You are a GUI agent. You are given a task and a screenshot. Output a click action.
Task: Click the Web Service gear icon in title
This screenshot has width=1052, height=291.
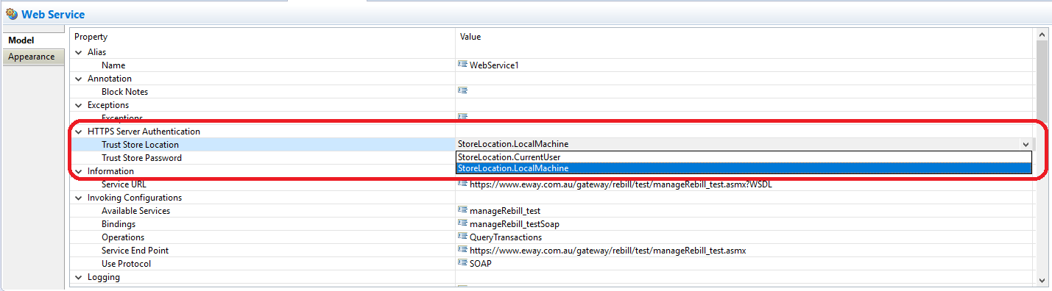click(12, 14)
